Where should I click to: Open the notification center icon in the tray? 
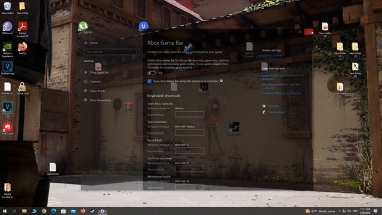click(375, 211)
